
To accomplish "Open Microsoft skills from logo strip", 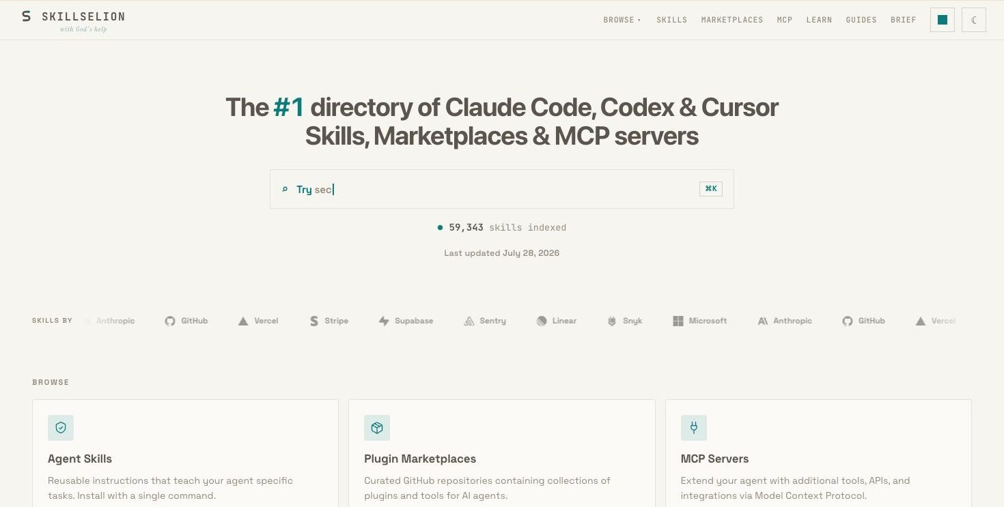I will tap(700, 321).
